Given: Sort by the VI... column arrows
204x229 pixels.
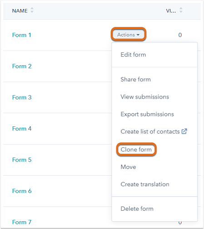Looking at the screenshot, I should click(181, 10).
